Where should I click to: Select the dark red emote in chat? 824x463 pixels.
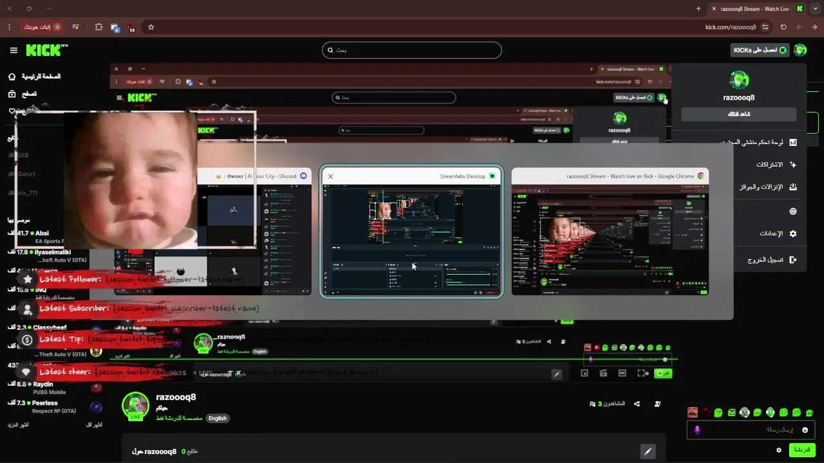click(706, 412)
